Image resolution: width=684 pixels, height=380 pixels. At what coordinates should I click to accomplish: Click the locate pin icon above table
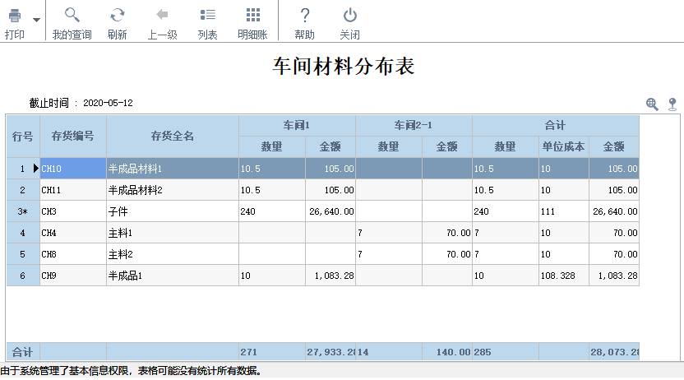point(672,104)
